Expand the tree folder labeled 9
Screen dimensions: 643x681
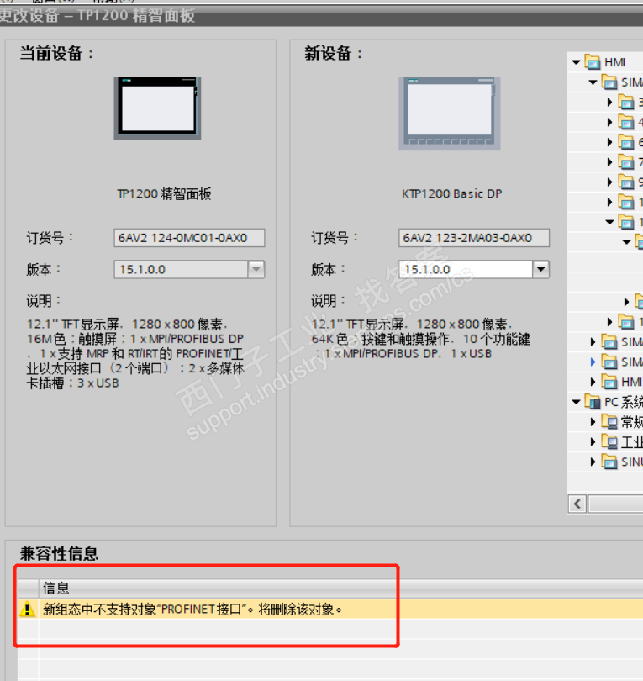pos(609,182)
